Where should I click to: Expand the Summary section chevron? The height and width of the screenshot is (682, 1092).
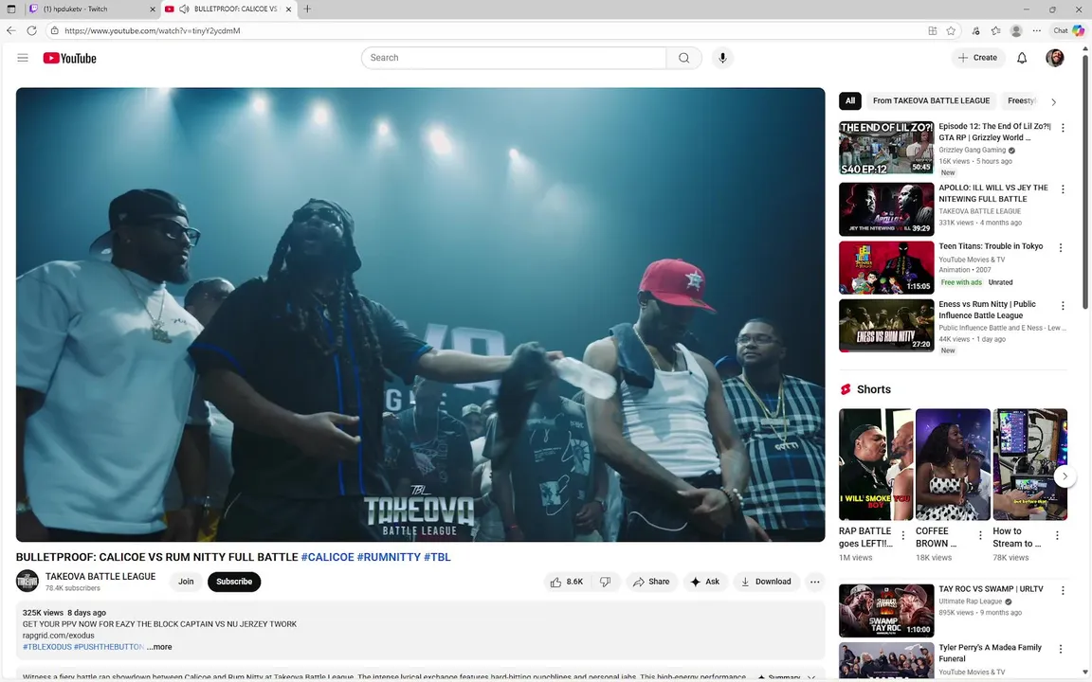click(810, 677)
